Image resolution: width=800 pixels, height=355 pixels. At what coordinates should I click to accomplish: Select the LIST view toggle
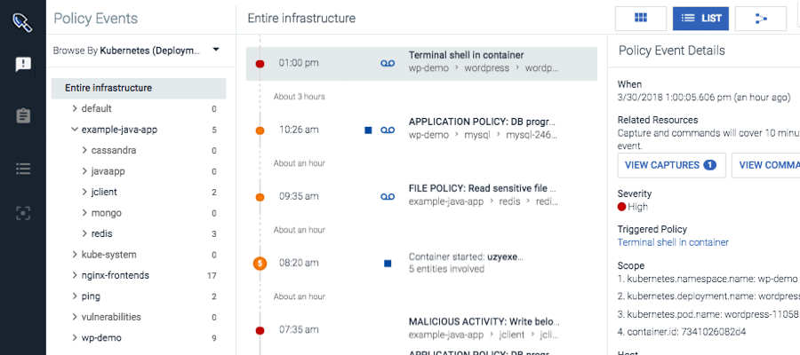(x=700, y=19)
